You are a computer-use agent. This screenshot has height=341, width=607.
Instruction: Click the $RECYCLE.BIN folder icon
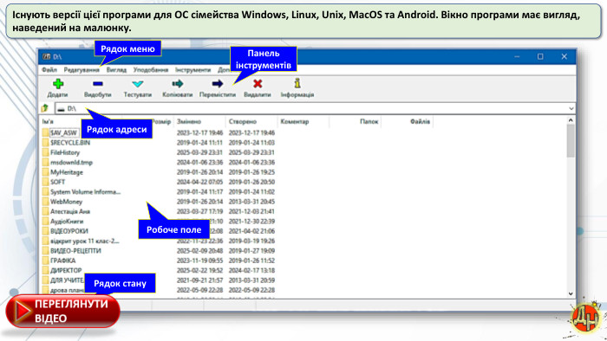tap(45, 143)
